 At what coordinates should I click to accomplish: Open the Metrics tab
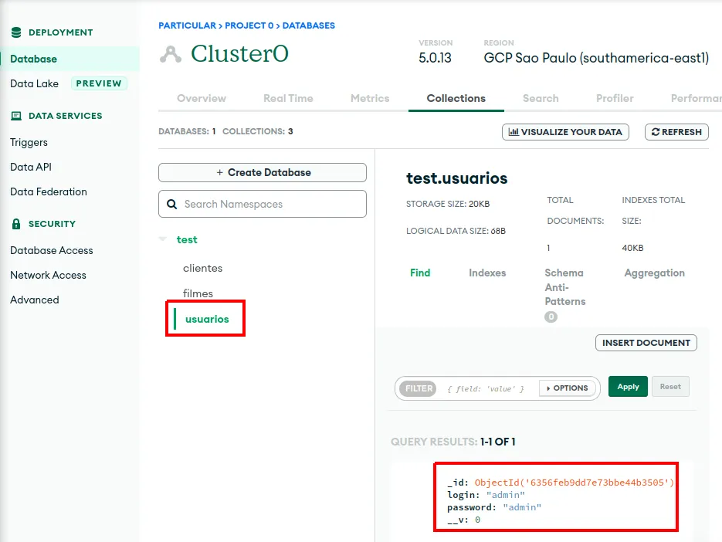[370, 98]
